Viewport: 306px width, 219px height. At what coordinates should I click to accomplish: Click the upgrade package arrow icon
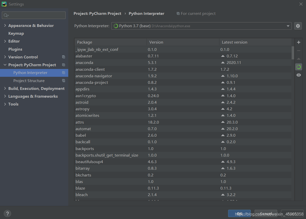tap(299, 59)
